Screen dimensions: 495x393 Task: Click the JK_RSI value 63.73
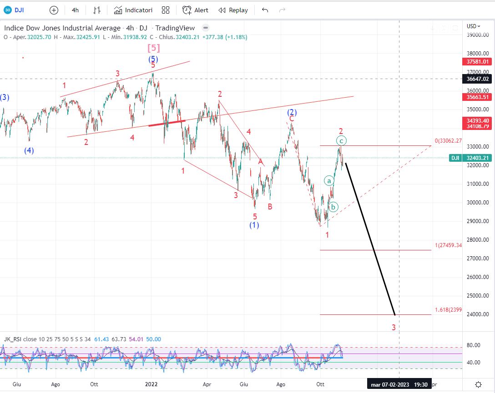pyautogui.click(x=119, y=339)
